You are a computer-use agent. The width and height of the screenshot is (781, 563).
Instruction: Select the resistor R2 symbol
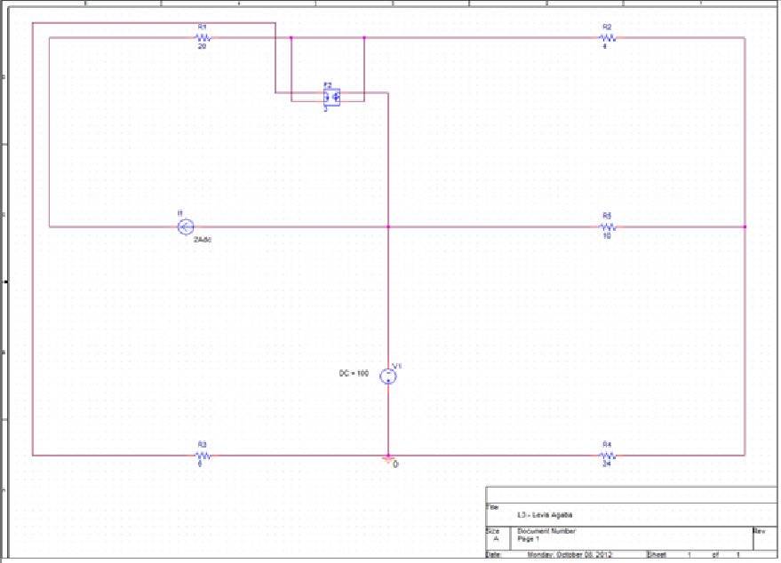pos(605,38)
